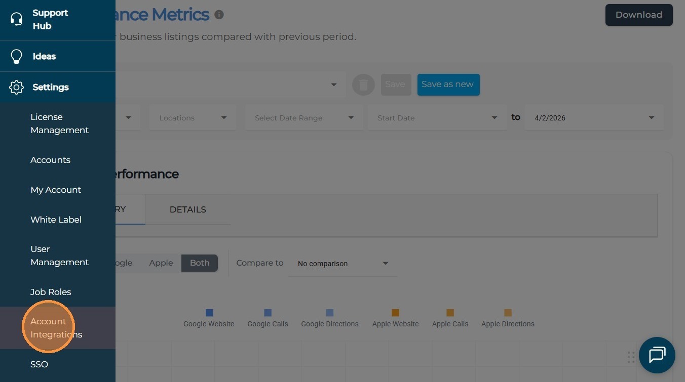685x382 pixels.
Task: Open the Start Date field
Action: (x=437, y=118)
